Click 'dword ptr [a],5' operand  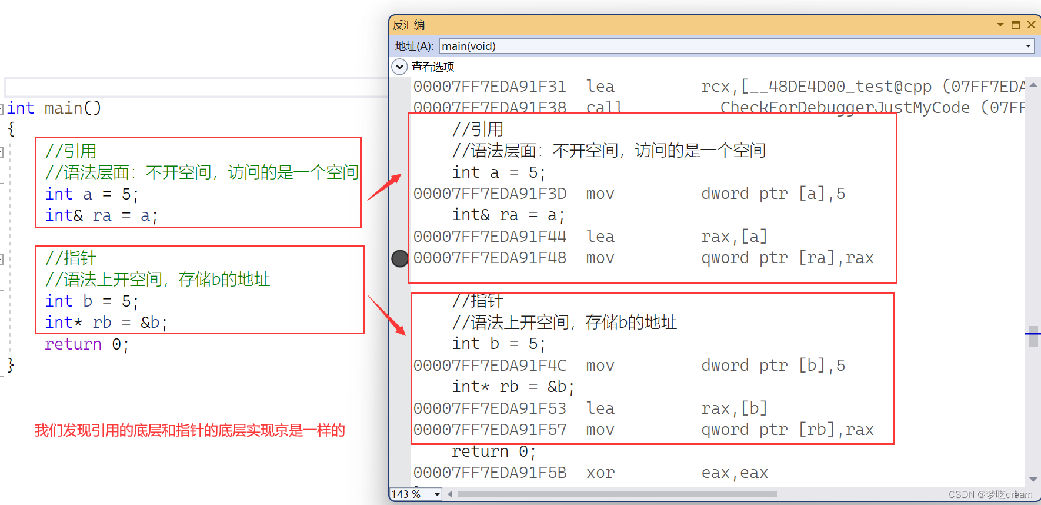point(773,194)
